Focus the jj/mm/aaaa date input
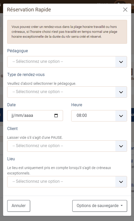Screen dimensions: 134x221 coord(35,116)
